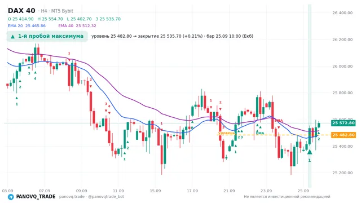Click the 07.09 date axis label
361x203 pixels.
pos(45,191)
